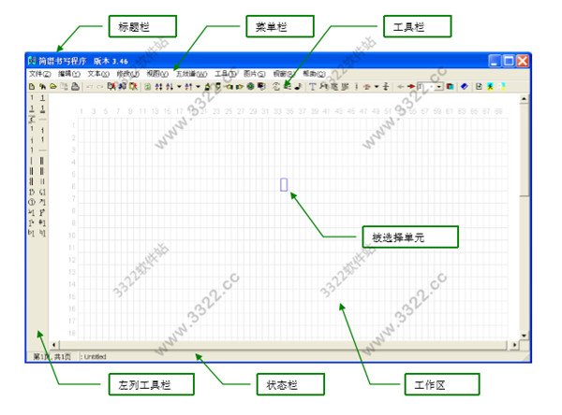Open the small dropdown arrow beside the red note icon

tap(377, 86)
